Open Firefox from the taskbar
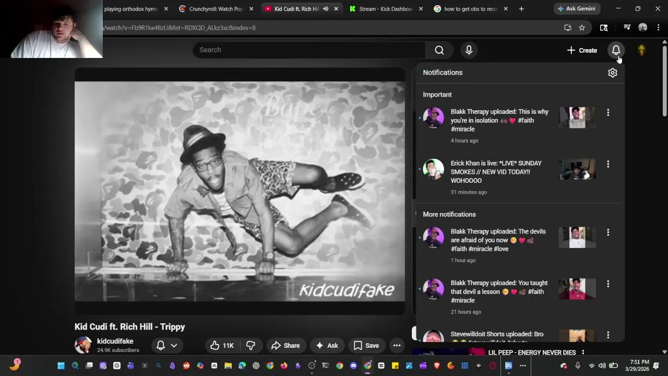 pos(284,366)
